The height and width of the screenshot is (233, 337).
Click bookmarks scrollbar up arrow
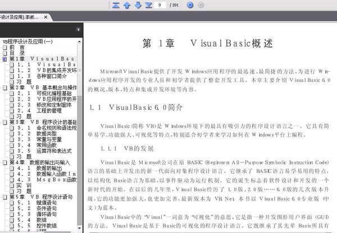[79, 42]
